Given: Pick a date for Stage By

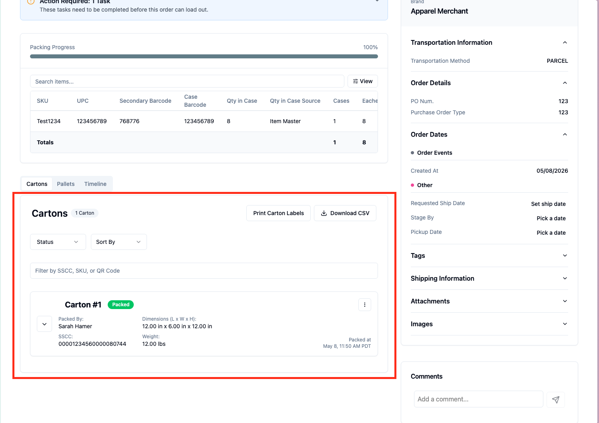Looking at the screenshot, I should tap(551, 218).
